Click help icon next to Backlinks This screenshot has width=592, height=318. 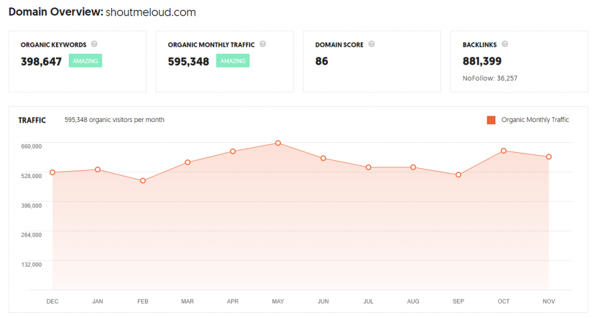tap(505, 44)
